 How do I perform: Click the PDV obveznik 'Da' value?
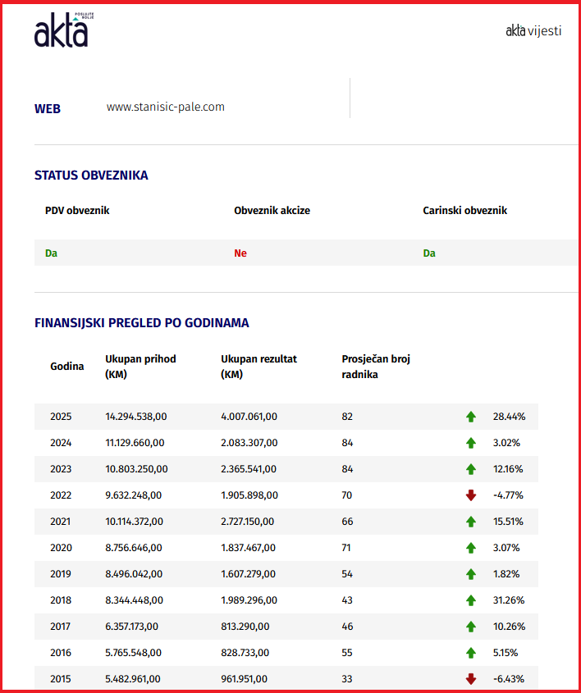[x=52, y=253]
